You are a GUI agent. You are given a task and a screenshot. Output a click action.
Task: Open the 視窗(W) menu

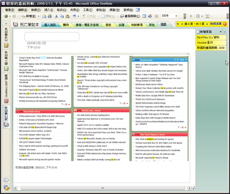click(x=115, y=10)
